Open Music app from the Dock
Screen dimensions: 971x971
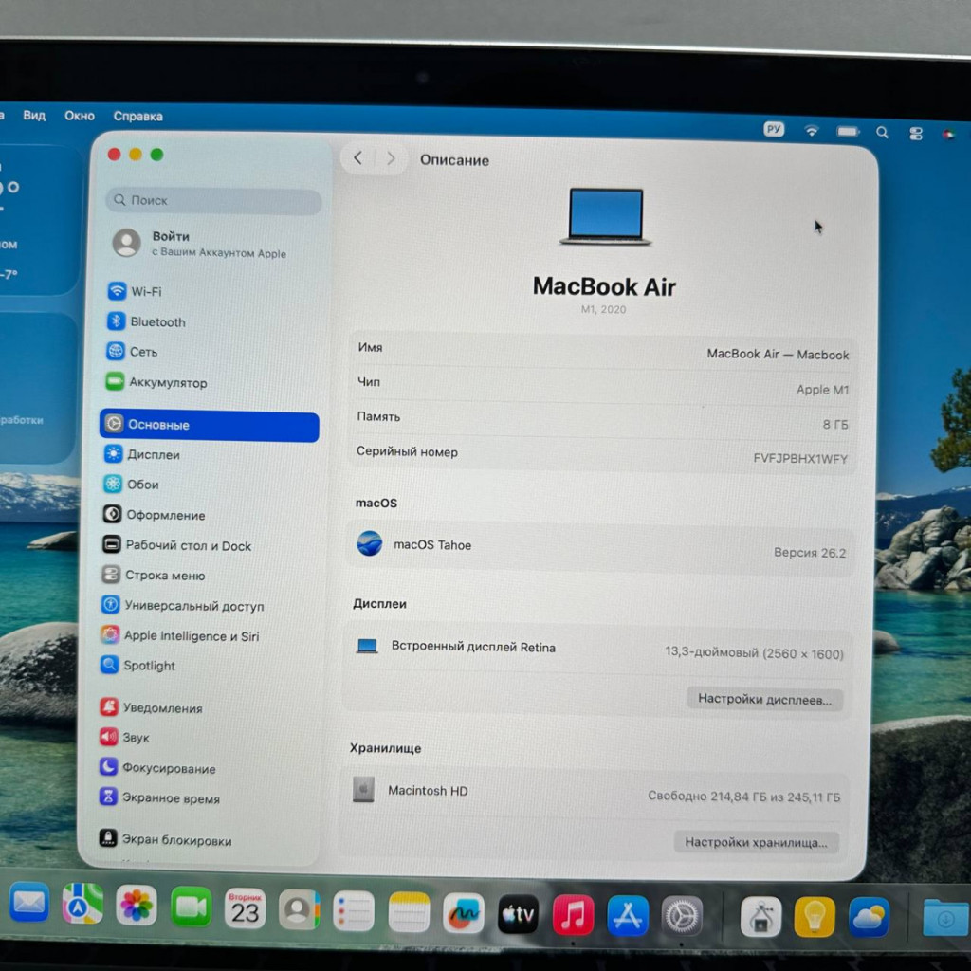click(573, 914)
